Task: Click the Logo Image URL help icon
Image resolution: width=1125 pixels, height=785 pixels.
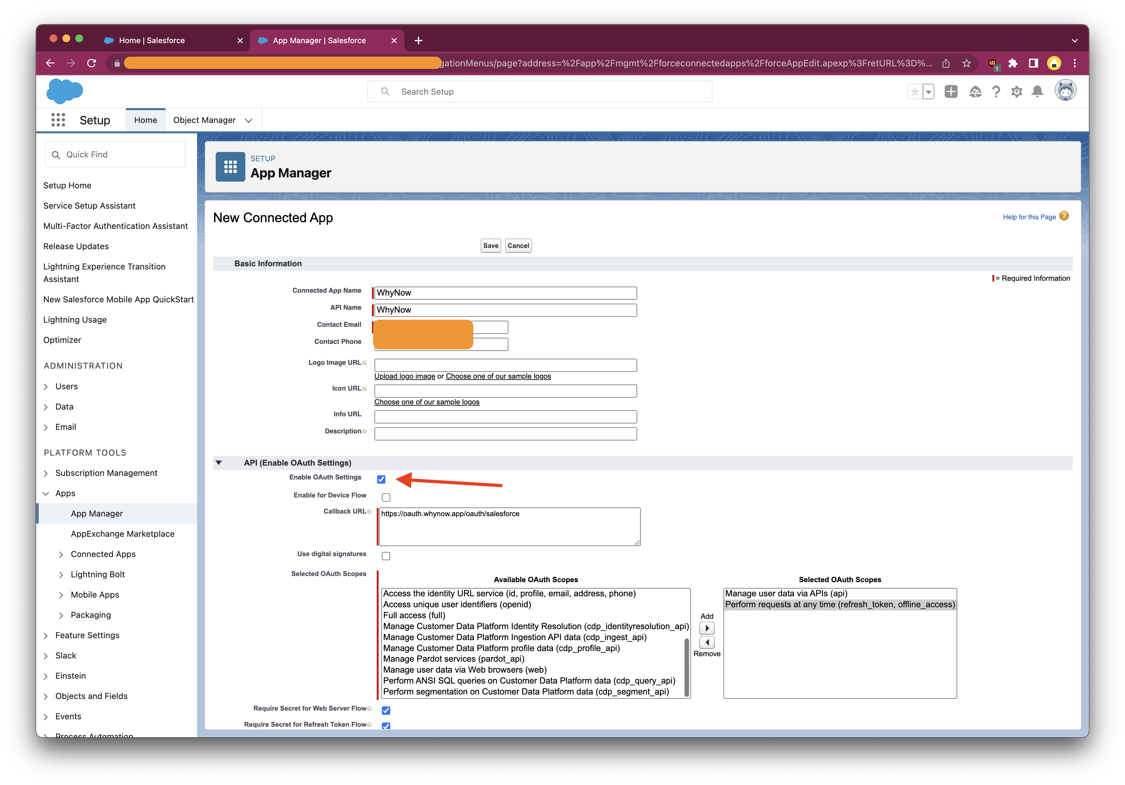Action: point(364,363)
